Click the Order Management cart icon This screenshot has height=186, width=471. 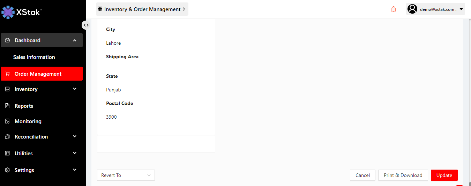[x=7, y=74]
